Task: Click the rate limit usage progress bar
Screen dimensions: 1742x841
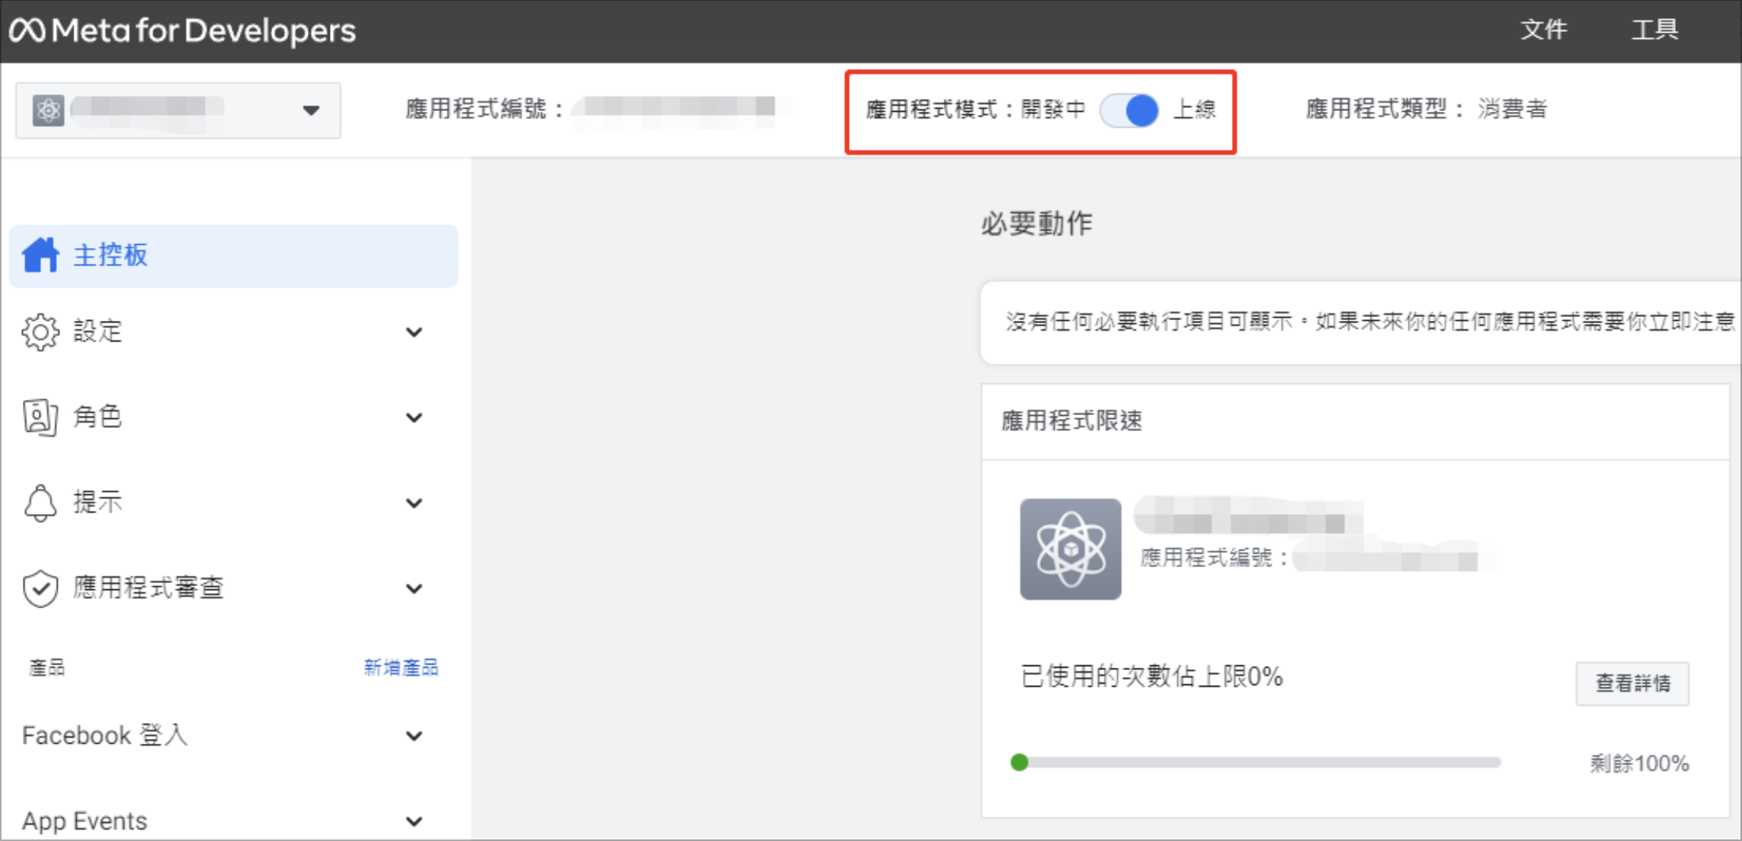Action: 1256,762
